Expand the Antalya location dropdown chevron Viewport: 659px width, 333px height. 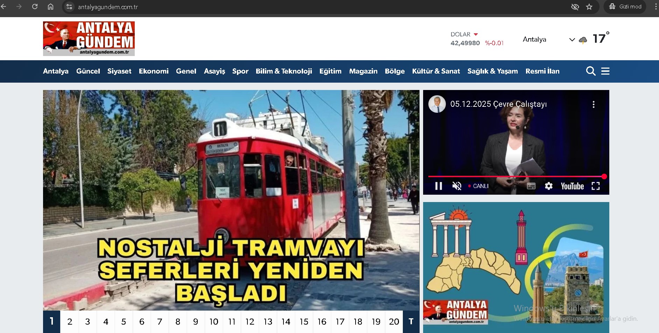572,40
